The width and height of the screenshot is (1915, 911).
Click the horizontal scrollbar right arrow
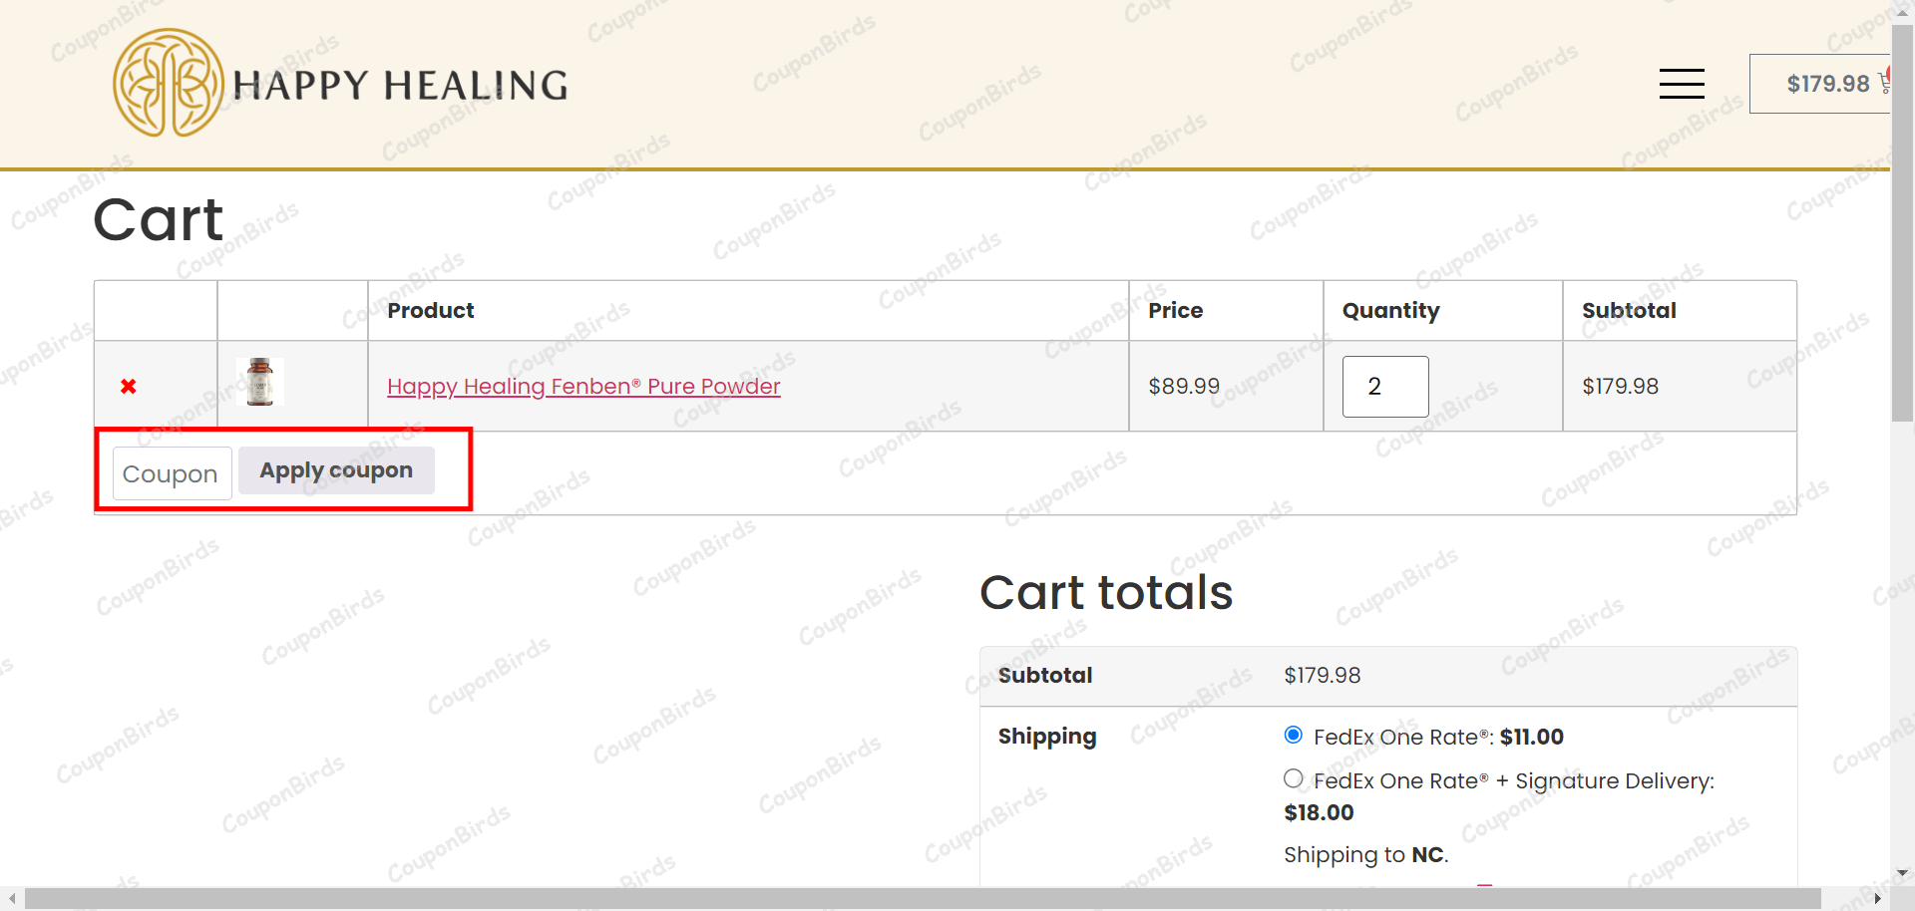click(1878, 899)
